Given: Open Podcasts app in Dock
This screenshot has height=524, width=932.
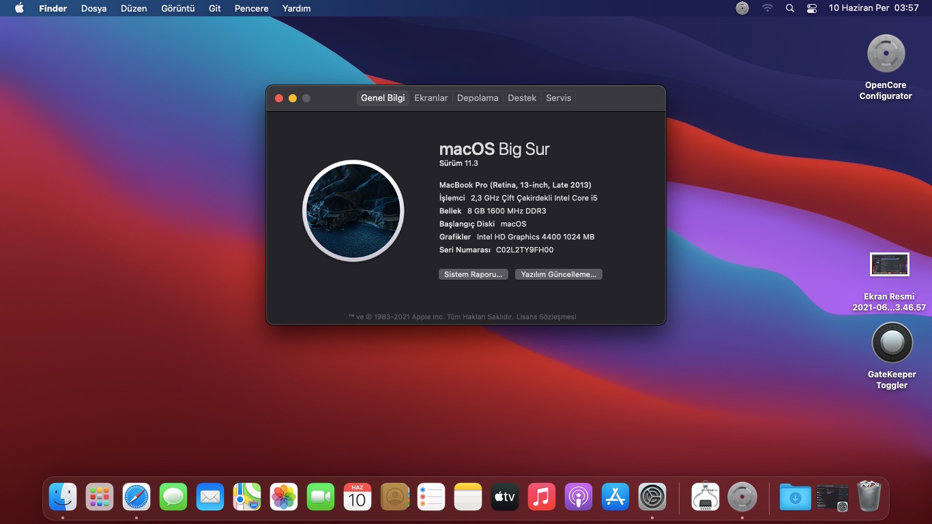Looking at the screenshot, I should 579,497.
